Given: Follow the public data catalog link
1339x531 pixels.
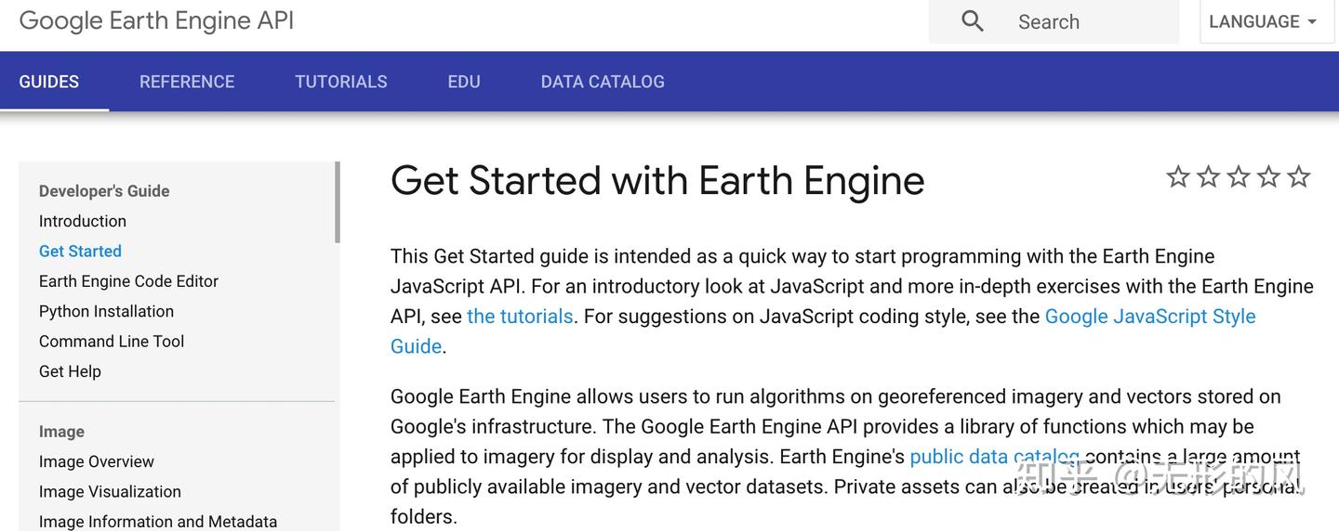Looking at the screenshot, I should click(x=995, y=457).
